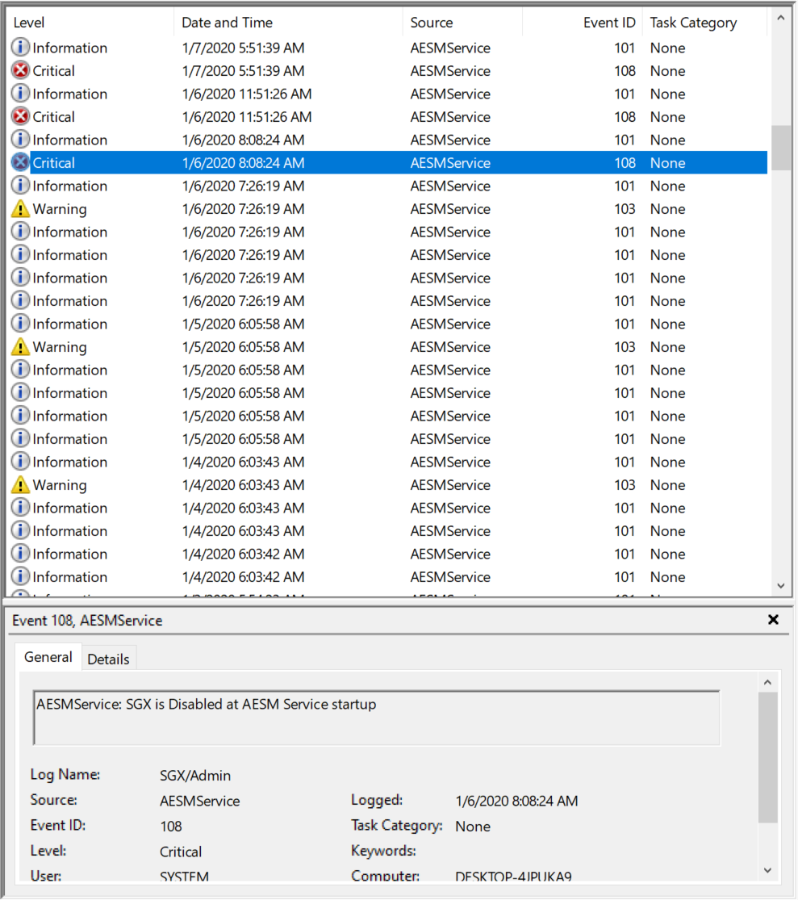This screenshot has width=798, height=900.
Task: Sort the list by the Event ID header
Action: [583, 23]
